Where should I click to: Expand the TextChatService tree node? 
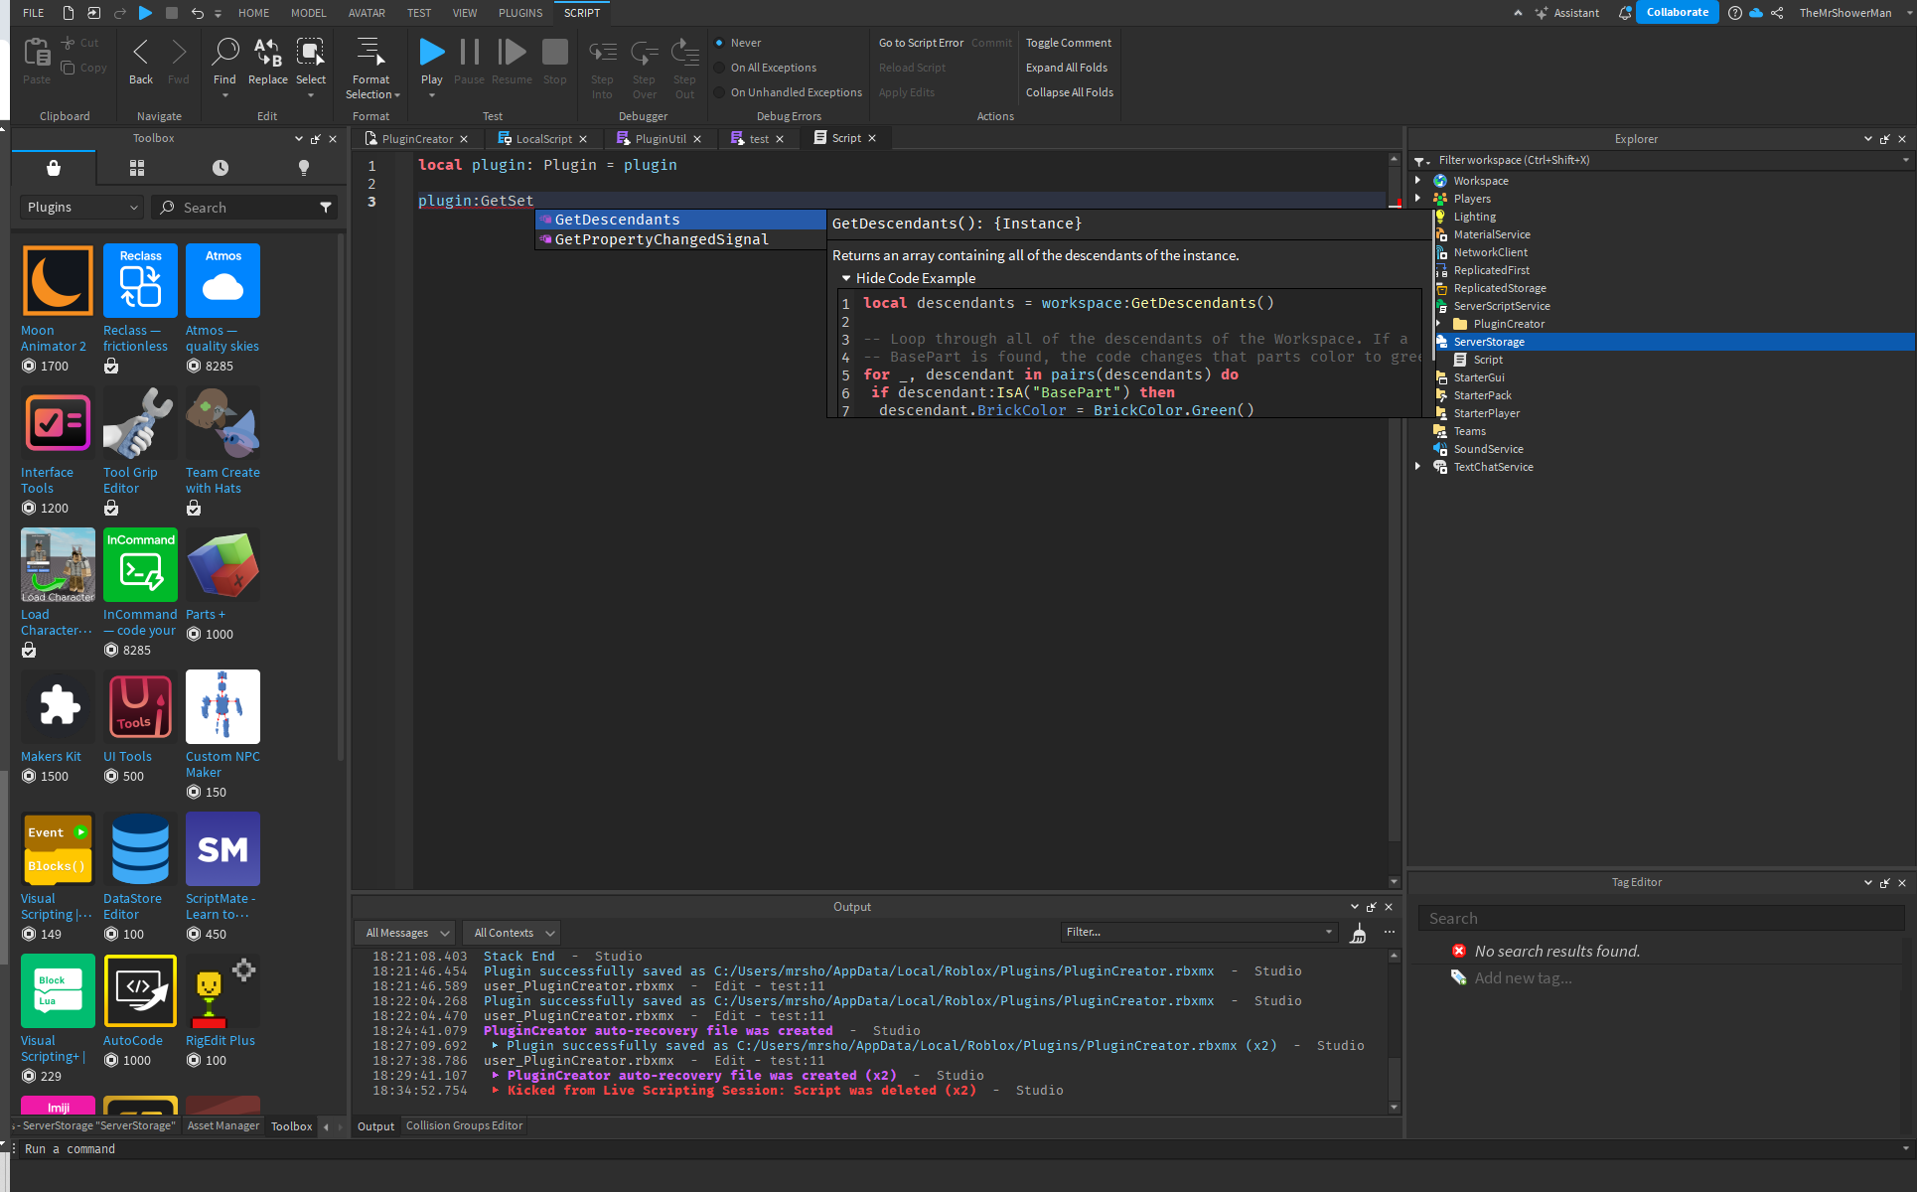(x=1417, y=467)
